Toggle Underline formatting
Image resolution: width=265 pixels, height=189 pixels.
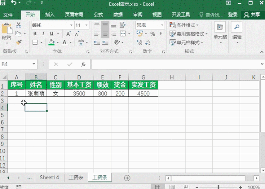(52, 33)
